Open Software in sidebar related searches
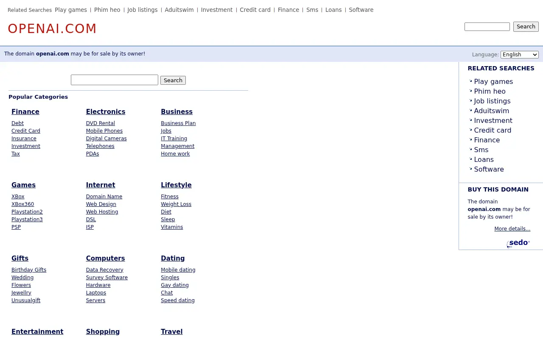This screenshot has height=339, width=543. pyautogui.click(x=489, y=169)
